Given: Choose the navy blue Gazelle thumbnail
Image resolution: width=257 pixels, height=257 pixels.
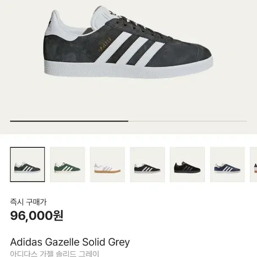Looking at the screenshot, I should tap(227, 164).
